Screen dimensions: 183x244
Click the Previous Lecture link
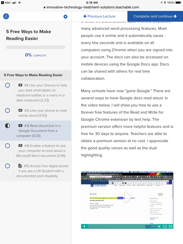[100, 16]
